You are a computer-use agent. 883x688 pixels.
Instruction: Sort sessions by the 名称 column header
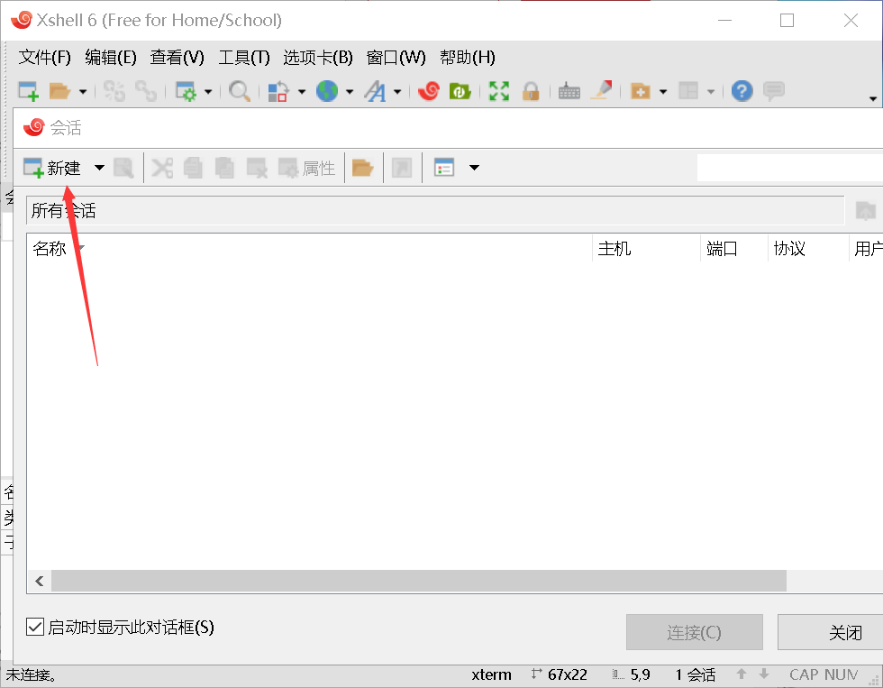[x=51, y=248]
